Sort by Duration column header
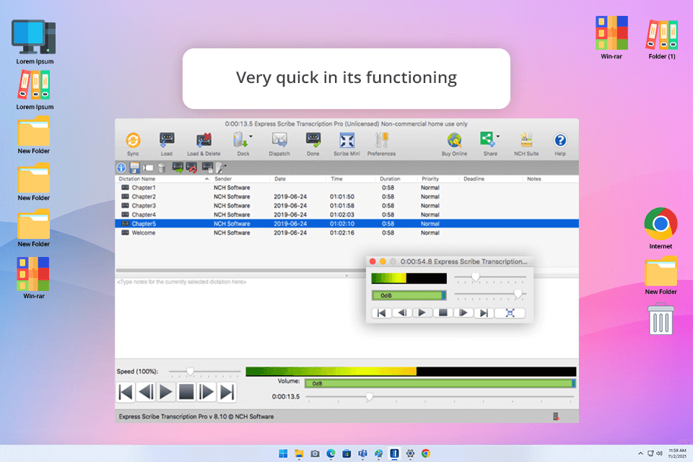Viewport: 693px width, 462px height. 390,179
